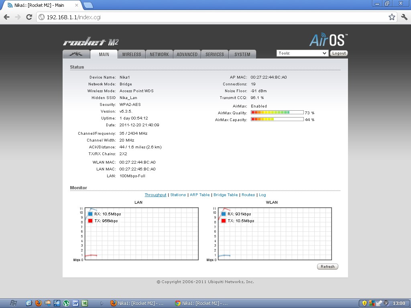
Task: Switch to the Chrome Nika1 taskbar window
Action: click(202, 303)
